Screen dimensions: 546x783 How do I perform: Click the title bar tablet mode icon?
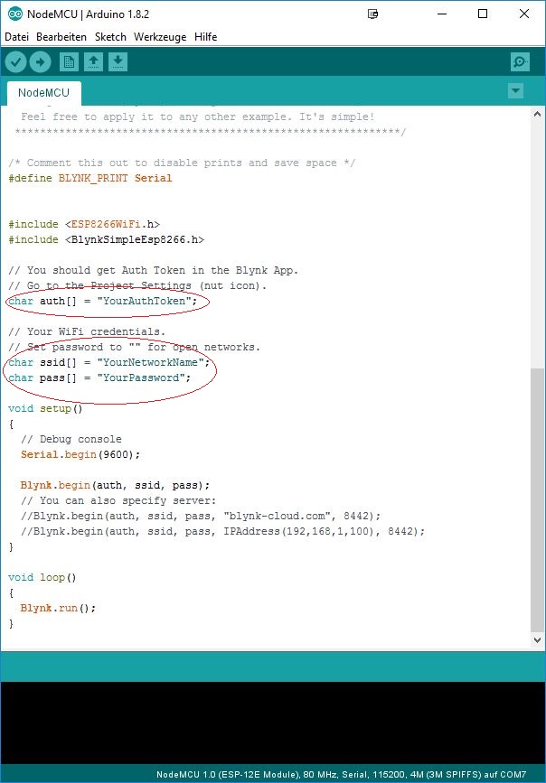[x=372, y=14]
